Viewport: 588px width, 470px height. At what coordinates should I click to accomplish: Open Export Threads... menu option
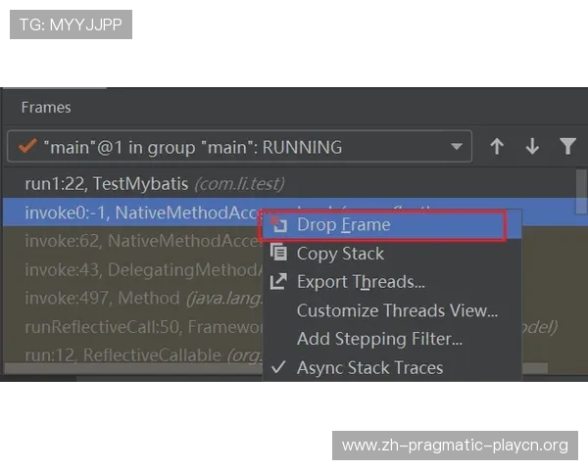pyautogui.click(x=392, y=282)
